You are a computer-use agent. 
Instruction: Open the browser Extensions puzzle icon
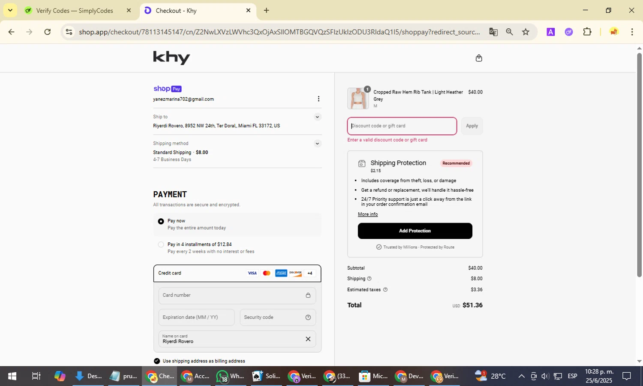[x=587, y=32]
